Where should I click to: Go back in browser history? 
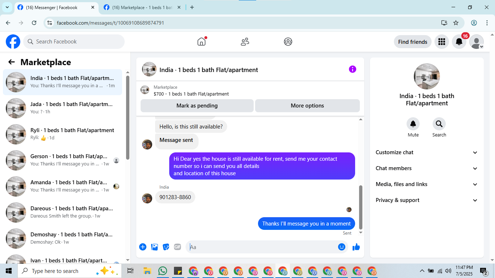(x=8, y=23)
